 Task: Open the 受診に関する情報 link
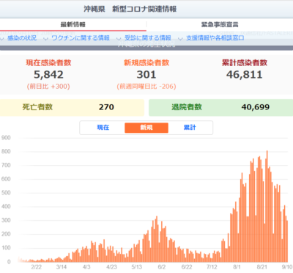pyautogui.click(x=148, y=38)
